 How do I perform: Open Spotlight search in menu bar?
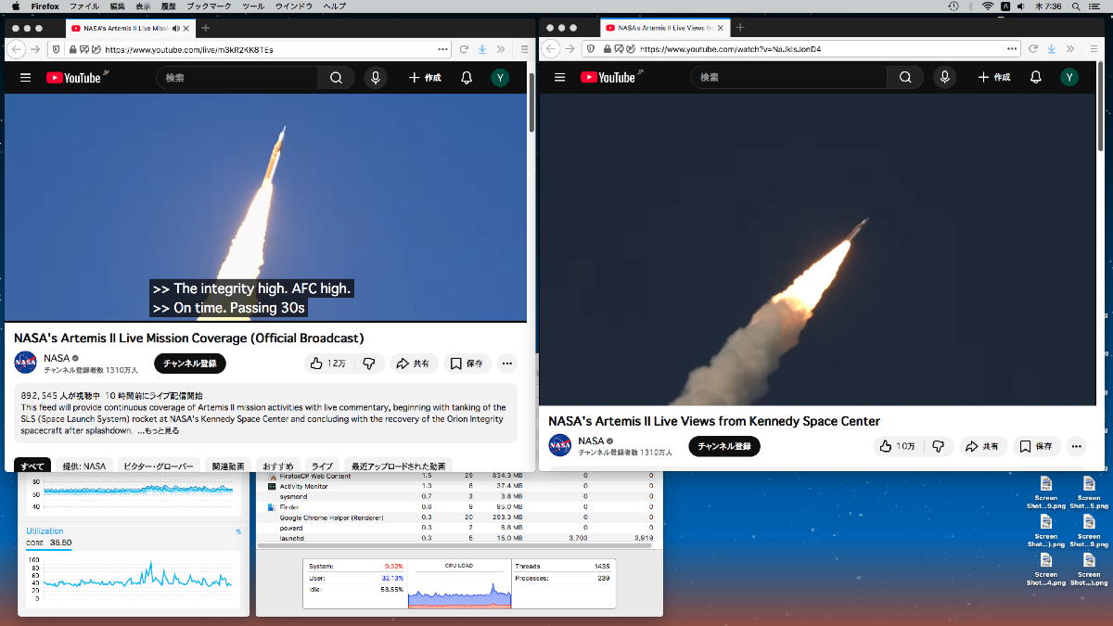tap(1077, 6)
